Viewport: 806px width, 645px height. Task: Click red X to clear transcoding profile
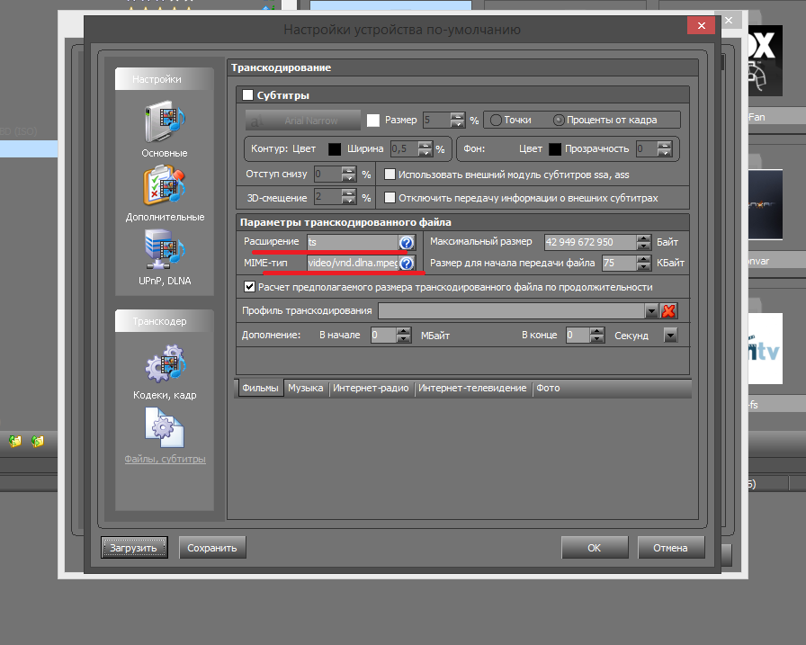pos(668,311)
